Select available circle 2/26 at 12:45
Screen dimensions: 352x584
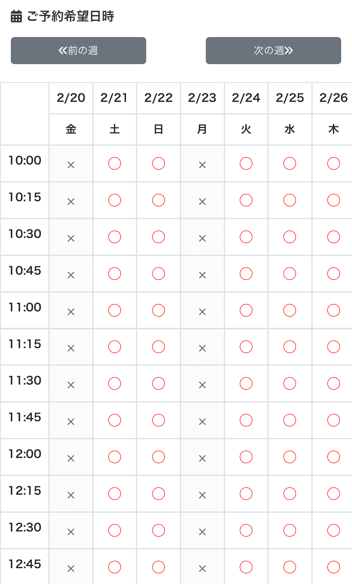(334, 567)
